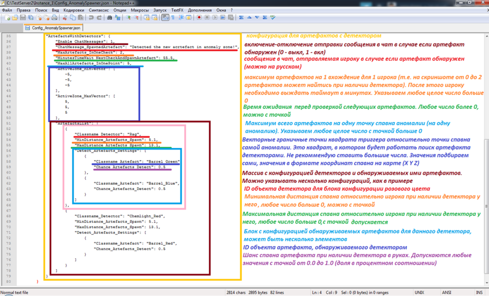Click the ANSI encoding status field
The width and height of the screenshot is (489, 296).
tap(446, 293)
